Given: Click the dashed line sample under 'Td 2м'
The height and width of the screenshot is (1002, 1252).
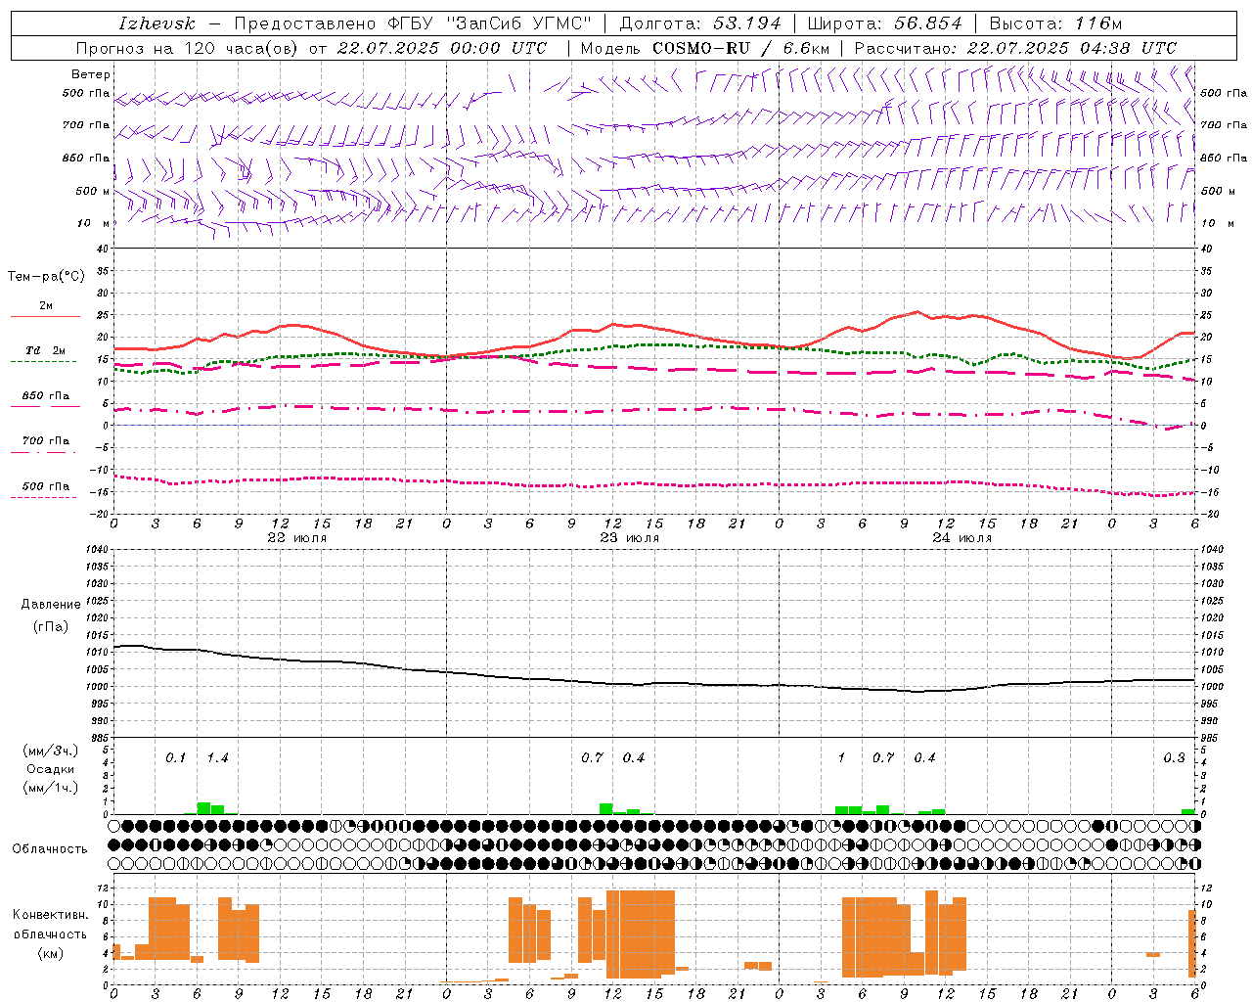Looking at the screenshot, I should pyautogui.click(x=44, y=361).
